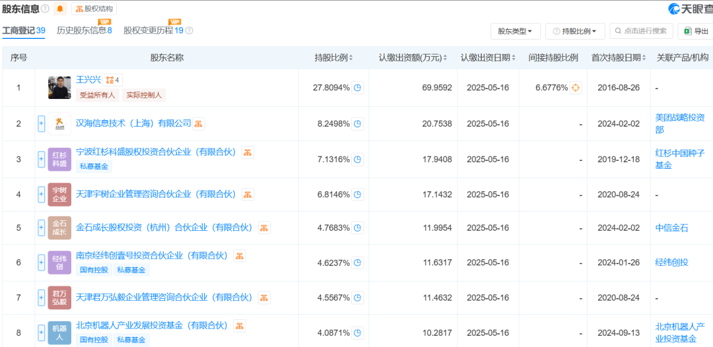Click the 股权结构 button
Screen dimensions: 713x347
click(x=94, y=9)
